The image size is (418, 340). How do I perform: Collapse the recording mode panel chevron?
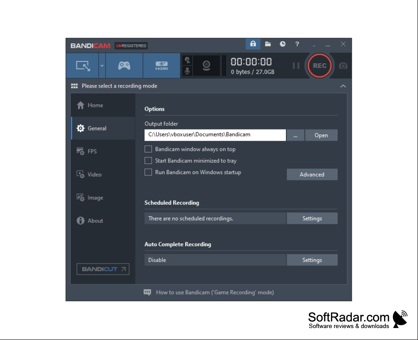pyautogui.click(x=343, y=86)
